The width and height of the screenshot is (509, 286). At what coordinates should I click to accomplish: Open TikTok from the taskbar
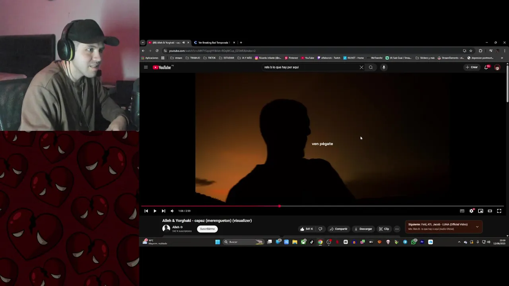click(312, 242)
